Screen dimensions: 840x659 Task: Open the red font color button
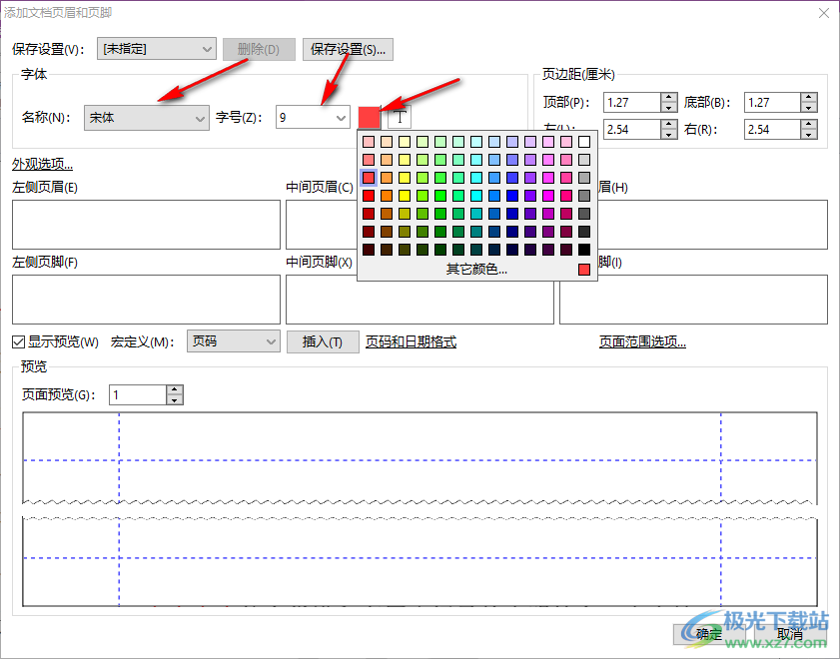tap(370, 117)
